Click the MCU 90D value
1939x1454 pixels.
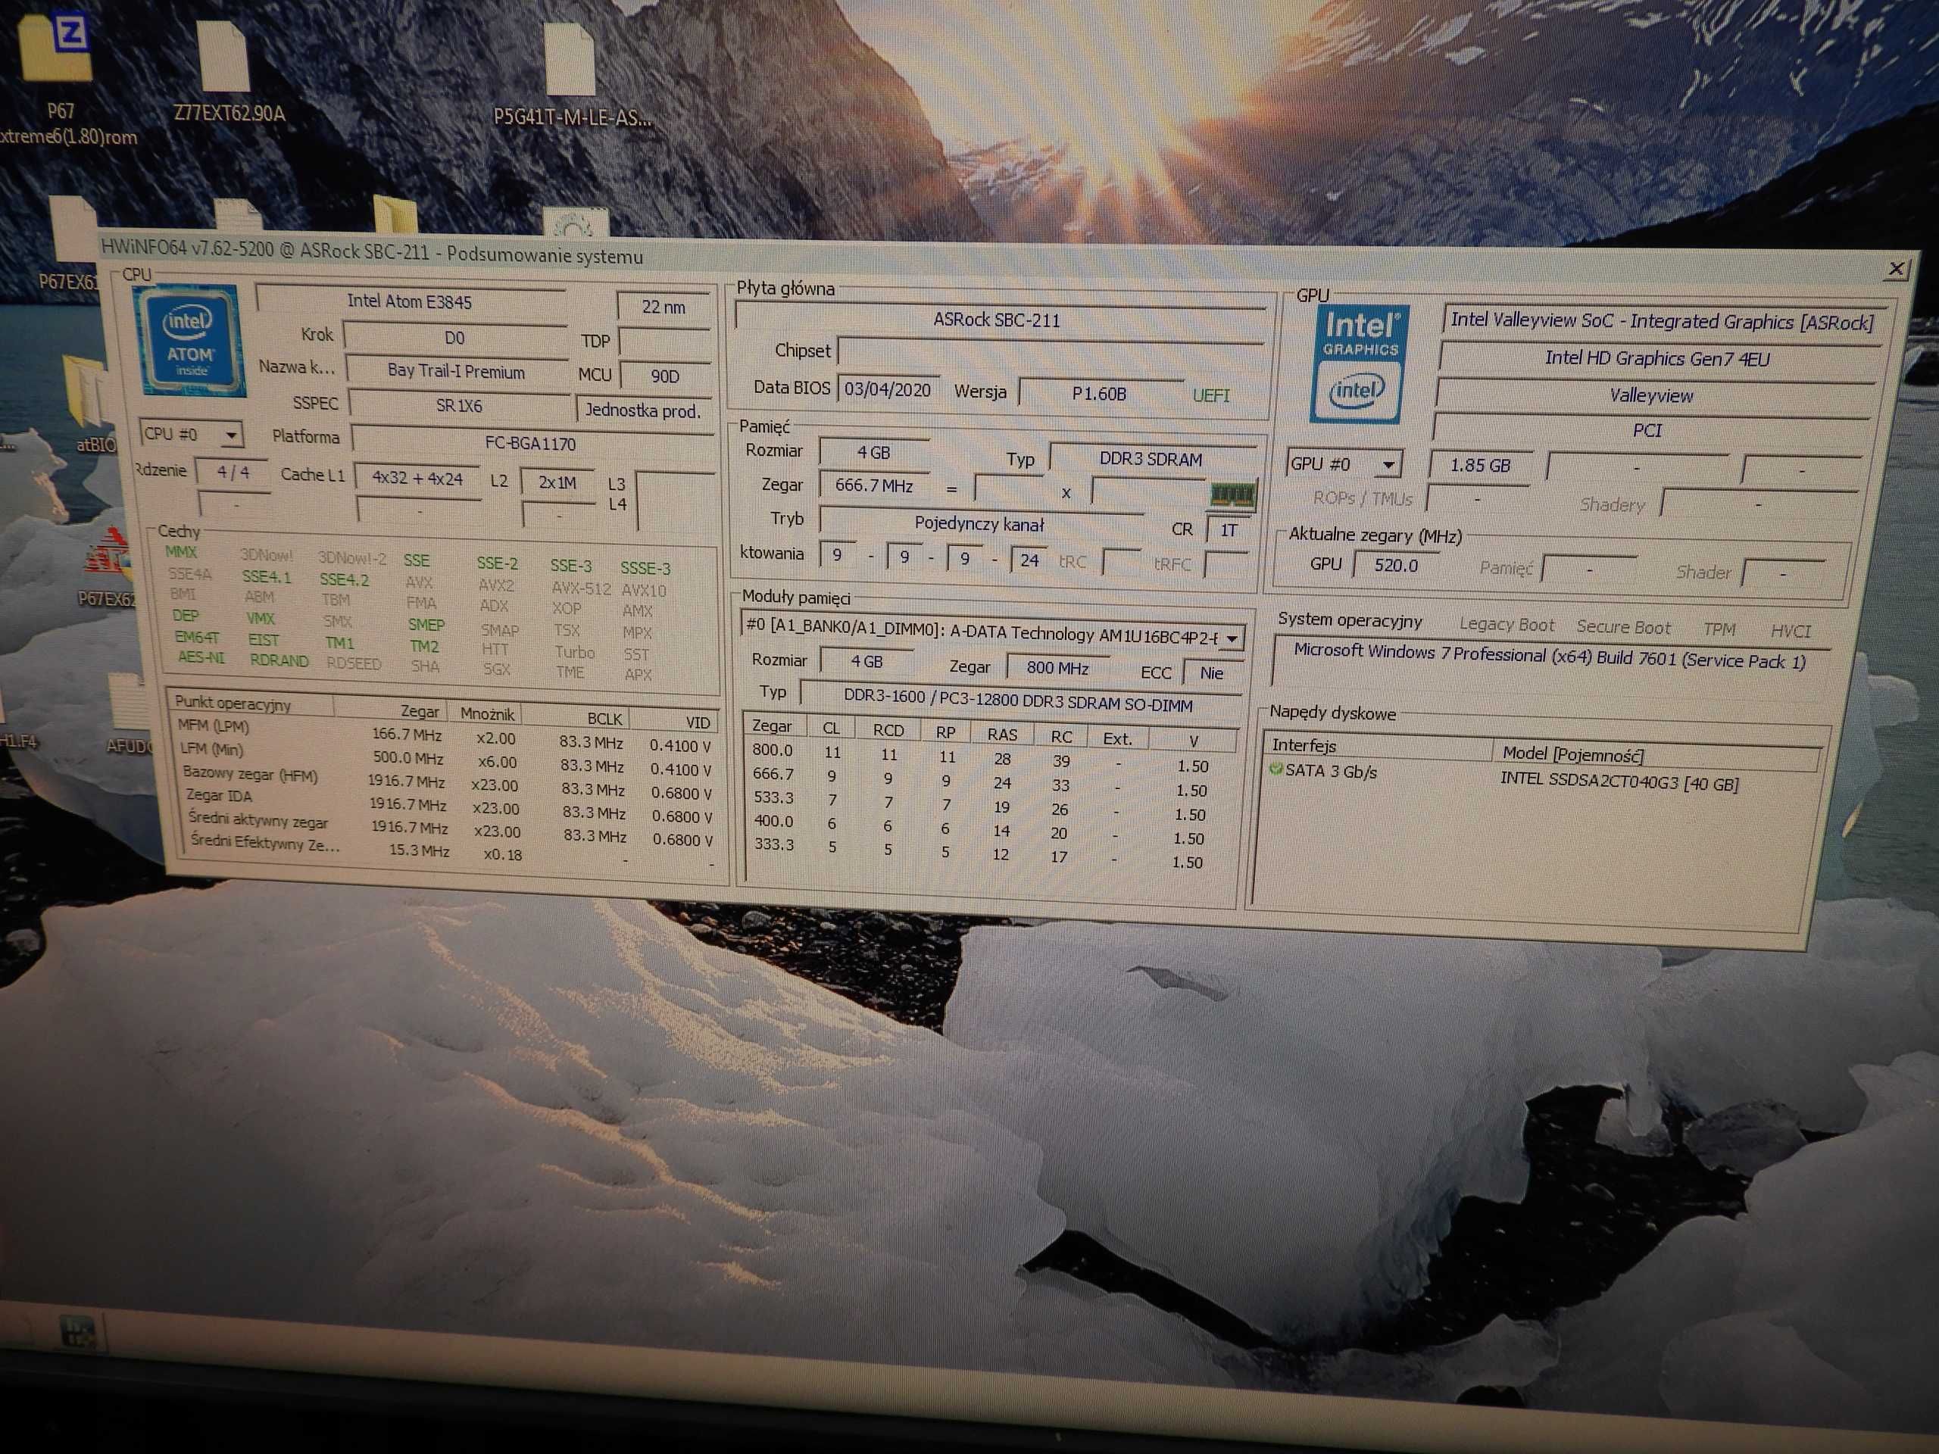pyautogui.click(x=664, y=376)
